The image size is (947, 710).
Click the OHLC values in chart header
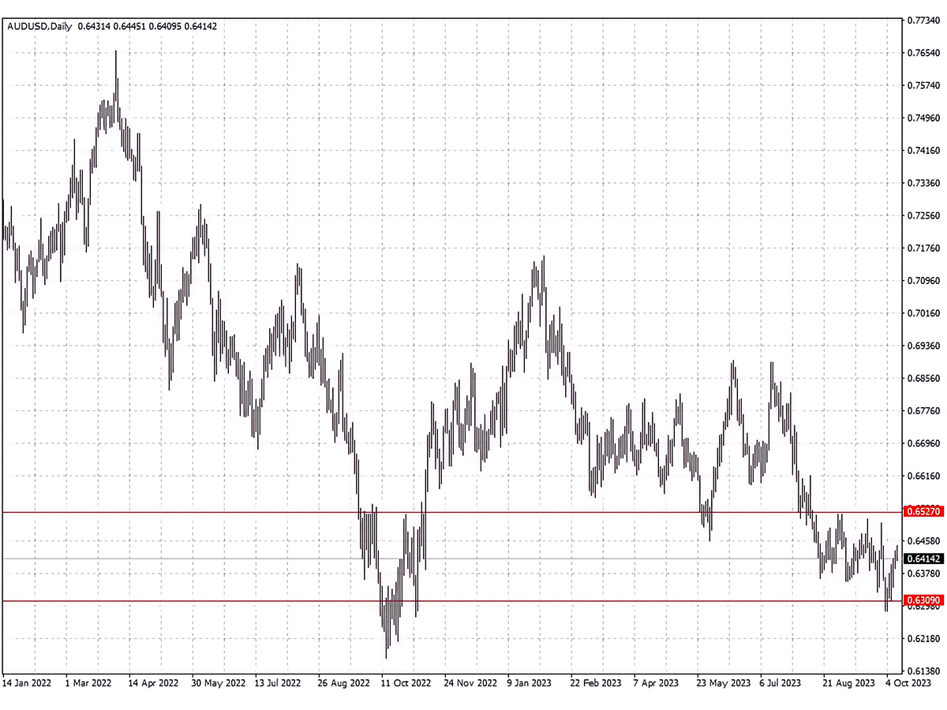tap(147, 26)
